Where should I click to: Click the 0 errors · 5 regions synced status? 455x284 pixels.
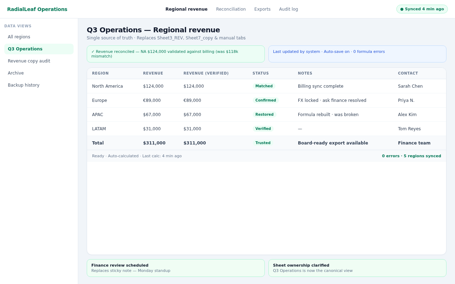pos(411,156)
